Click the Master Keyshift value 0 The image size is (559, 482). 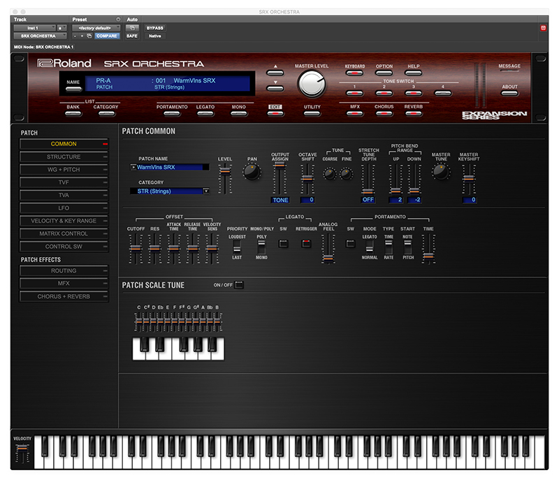click(469, 200)
